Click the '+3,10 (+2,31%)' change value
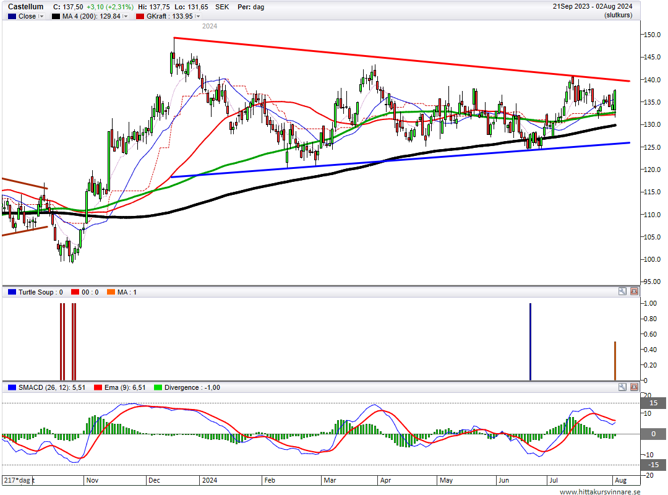Image resolution: width=668 pixels, height=495 pixels. pyautogui.click(x=110, y=7)
